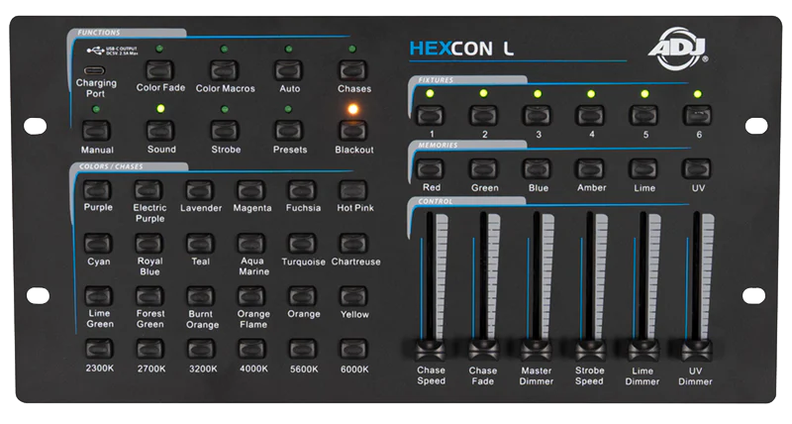Select the Chases function button
Image resolution: width=792 pixels, height=424 pixels.
[352, 71]
